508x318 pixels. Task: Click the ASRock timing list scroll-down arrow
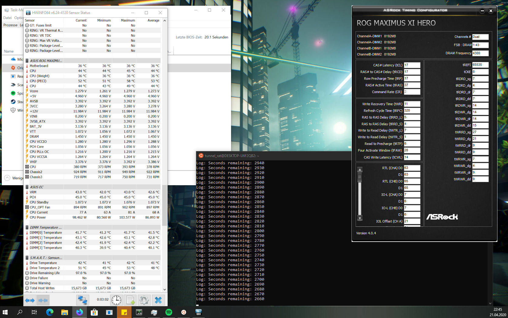[360, 218]
